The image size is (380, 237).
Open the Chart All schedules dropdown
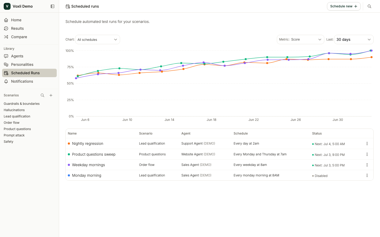point(98,39)
